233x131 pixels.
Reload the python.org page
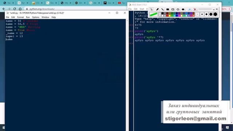(15, 9)
